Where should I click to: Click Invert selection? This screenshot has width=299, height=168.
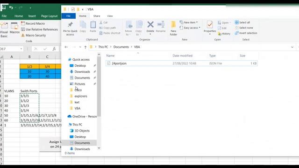pyautogui.click(x=246, y=33)
